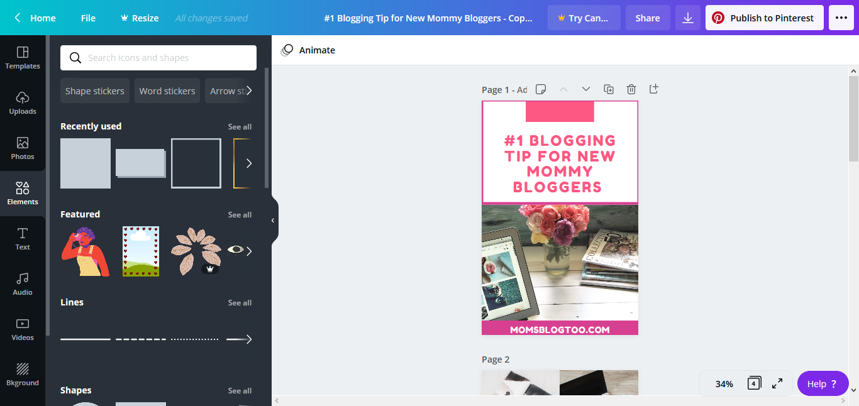859x406 pixels.
Task: Open more options with the three-dot menu
Action: [841, 17]
